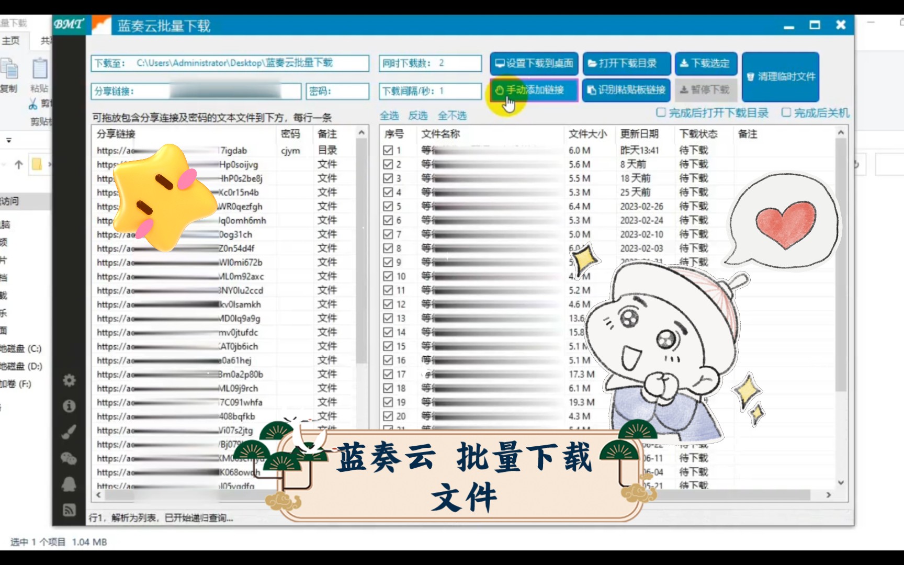The image size is (904, 565).
Task: Open the info icon in dark sidebar
Action: 69,406
